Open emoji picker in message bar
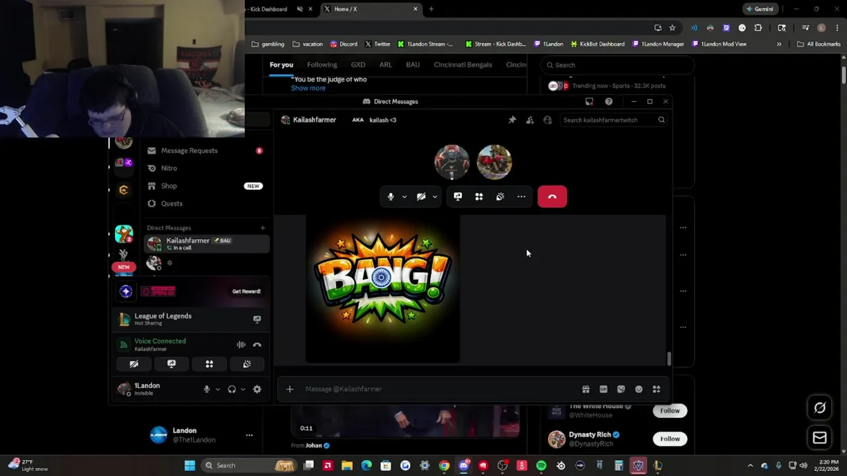The width and height of the screenshot is (847, 476). pos(639,389)
